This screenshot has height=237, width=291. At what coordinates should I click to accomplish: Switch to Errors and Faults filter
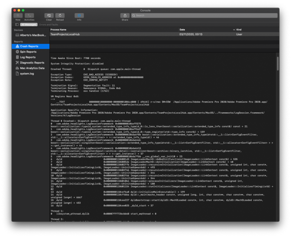pyautogui.click(x=48, y=24)
